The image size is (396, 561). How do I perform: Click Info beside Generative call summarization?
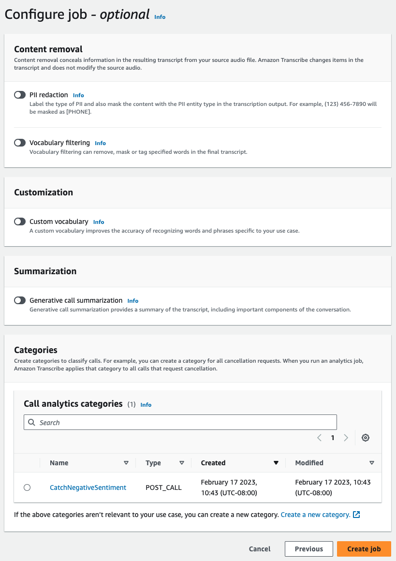point(132,300)
